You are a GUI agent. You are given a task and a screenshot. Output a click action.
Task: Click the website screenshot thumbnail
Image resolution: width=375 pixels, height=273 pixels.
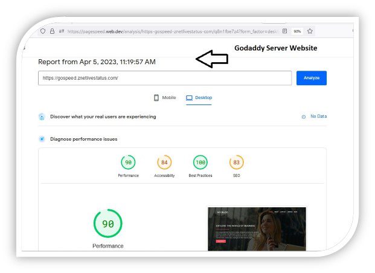(x=257, y=229)
